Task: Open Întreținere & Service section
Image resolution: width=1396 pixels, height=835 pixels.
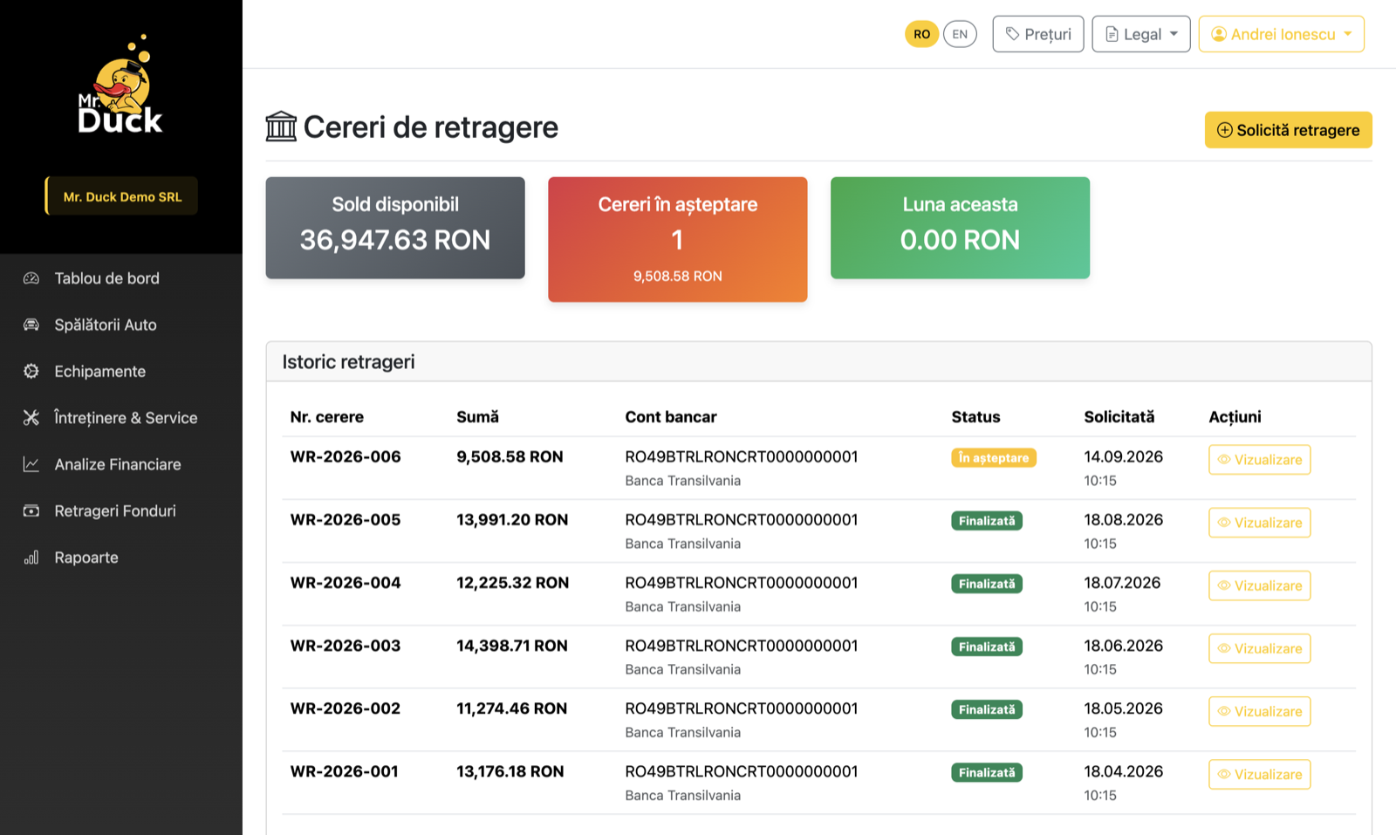Action: pyautogui.click(x=121, y=418)
